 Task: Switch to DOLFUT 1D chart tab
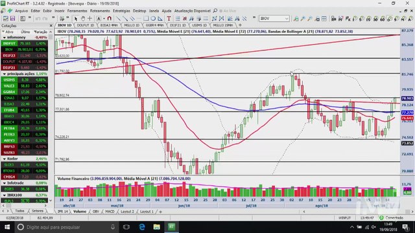(85, 25)
